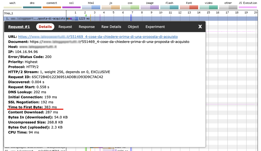Click the IP address 104.16.94.96

coord(26,52)
